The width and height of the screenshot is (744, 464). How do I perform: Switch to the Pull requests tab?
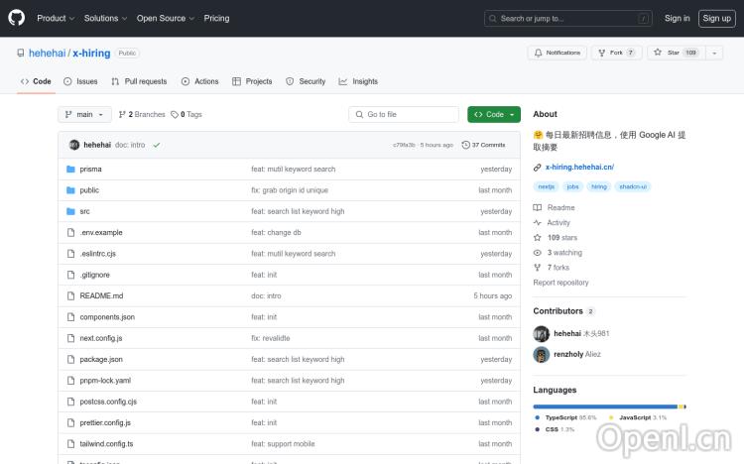(x=139, y=81)
